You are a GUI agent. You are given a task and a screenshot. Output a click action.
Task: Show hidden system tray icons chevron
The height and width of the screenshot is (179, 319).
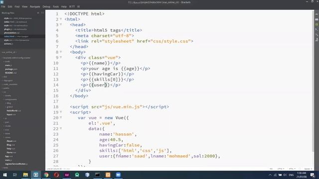[x=270, y=175]
